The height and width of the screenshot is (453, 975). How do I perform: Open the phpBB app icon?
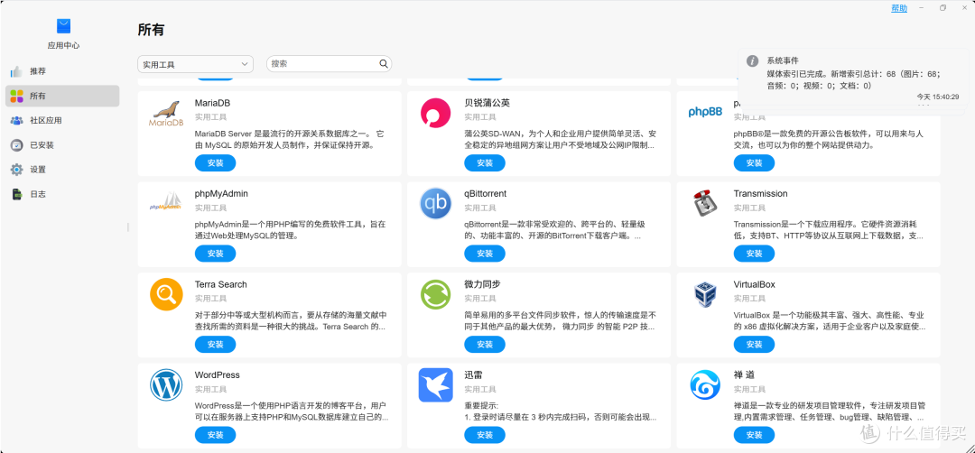pyautogui.click(x=705, y=112)
